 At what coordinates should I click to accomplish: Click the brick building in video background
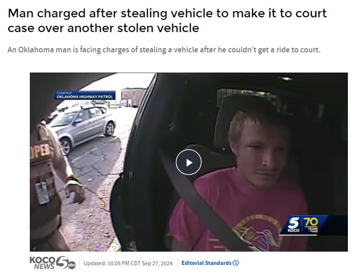click(133, 97)
